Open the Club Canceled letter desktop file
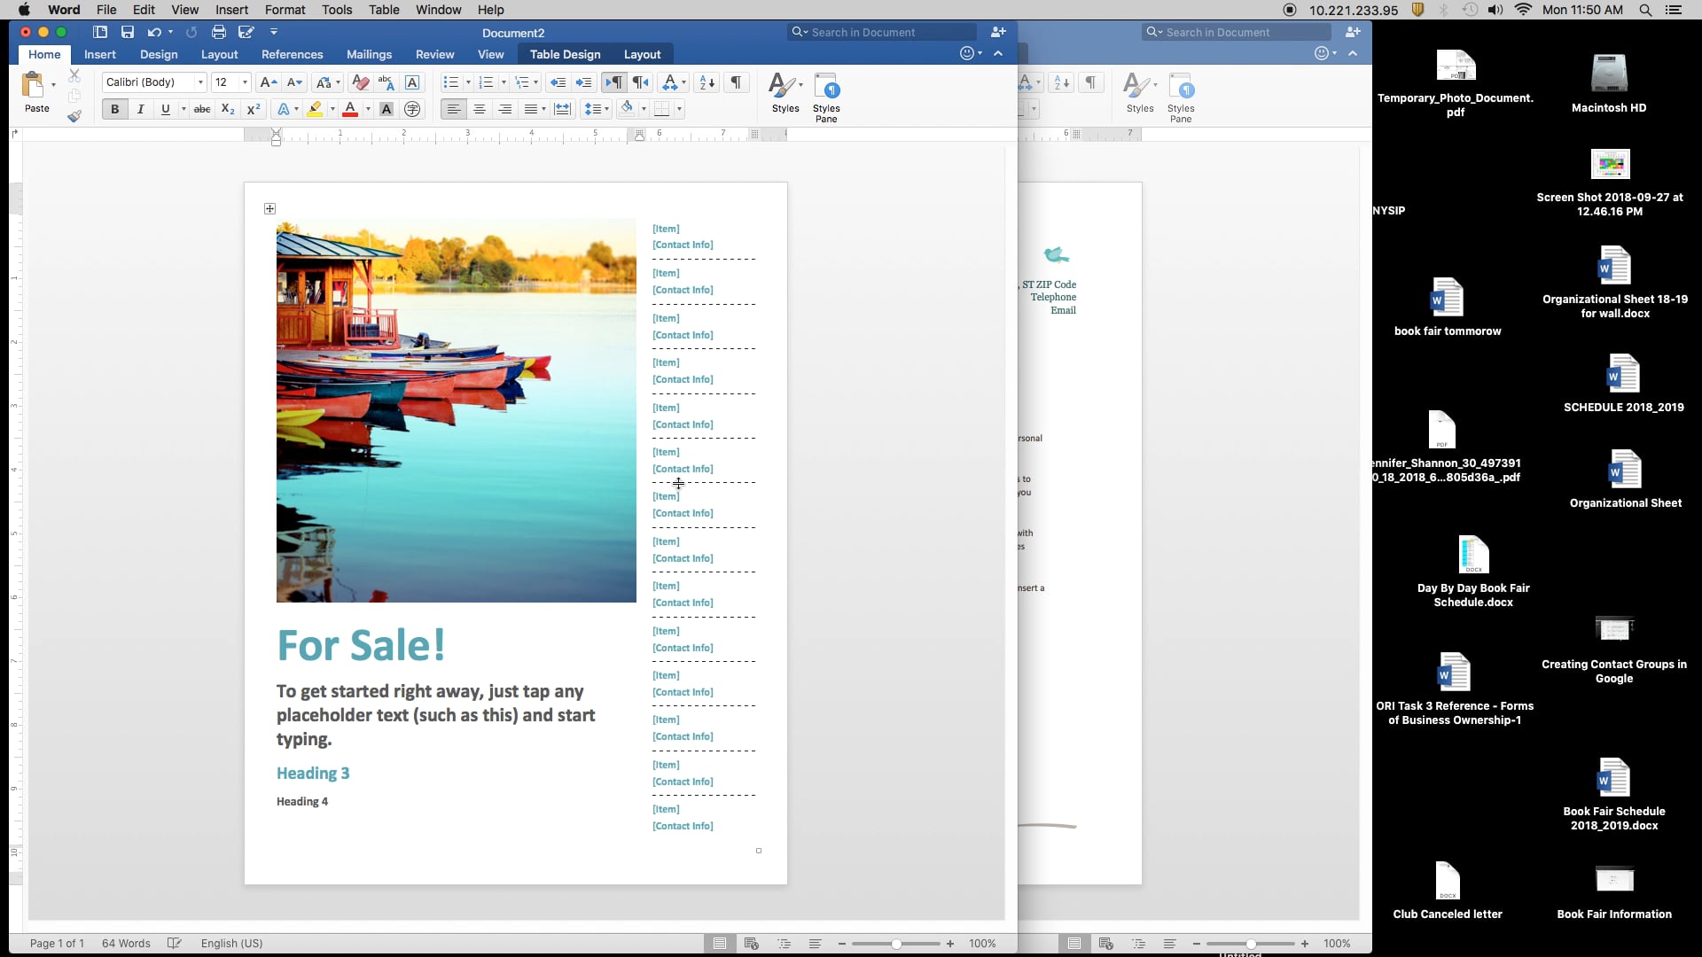The height and width of the screenshot is (957, 1702). click(x=1448, y=891)
